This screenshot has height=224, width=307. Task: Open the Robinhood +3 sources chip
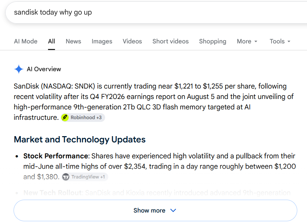[83, 118]
